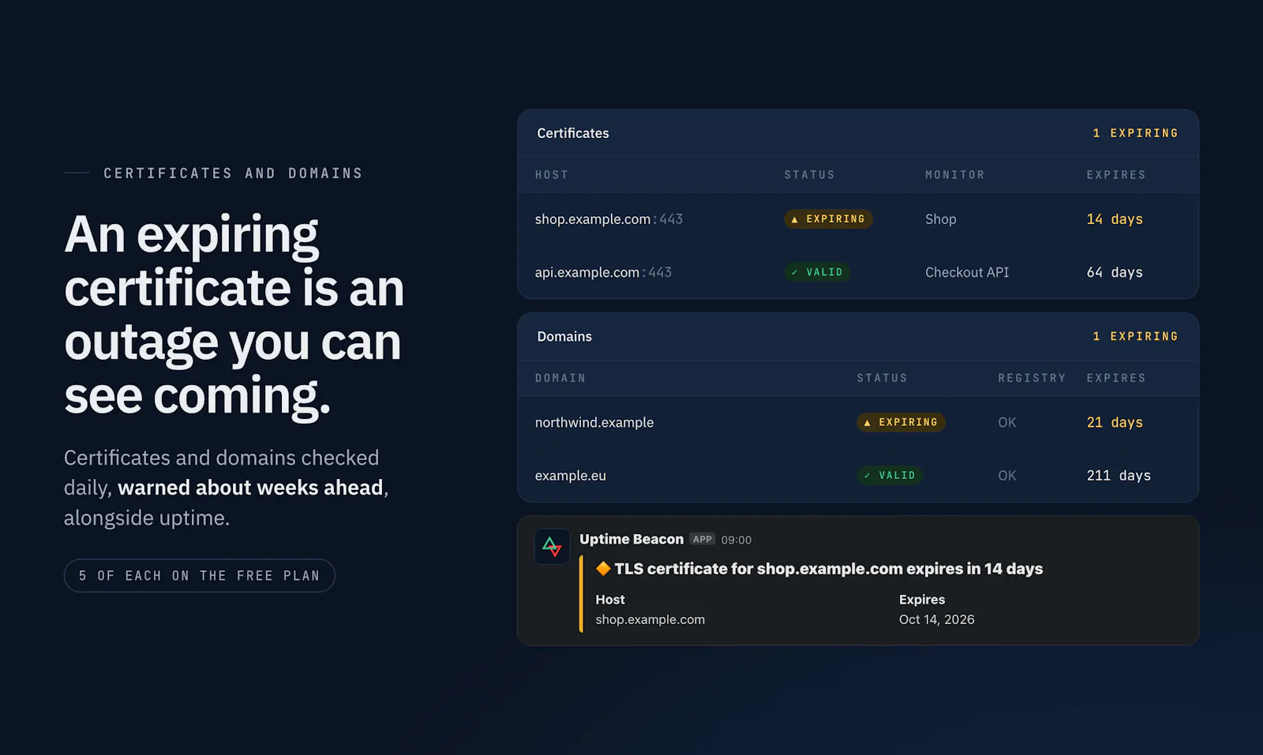Click the registry OK for northwind.example
The height and width of the screenshot is (755, 1263).
[1007, 423]
